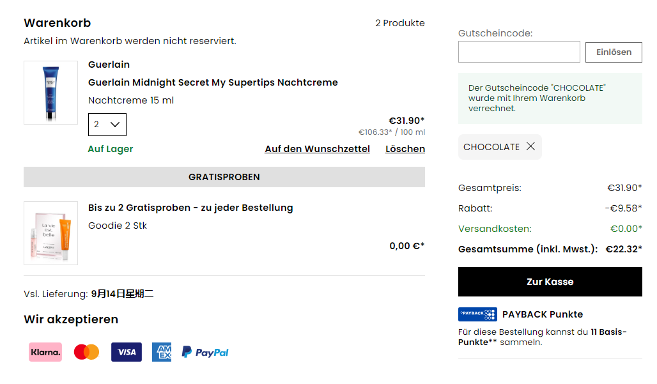The width and height of the screenshot is (657, 384).
Task: Open the quantity dropdown showing 2
Action: [x=107, y=125]
